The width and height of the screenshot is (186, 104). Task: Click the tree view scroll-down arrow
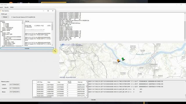coord(23,46)
